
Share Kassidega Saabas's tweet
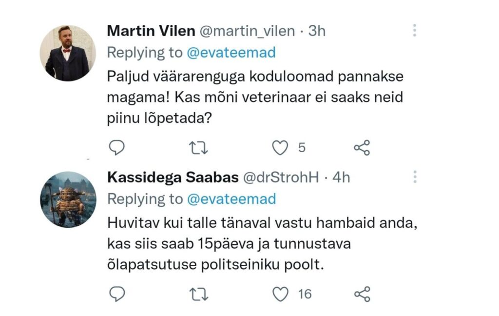[362, 293]
